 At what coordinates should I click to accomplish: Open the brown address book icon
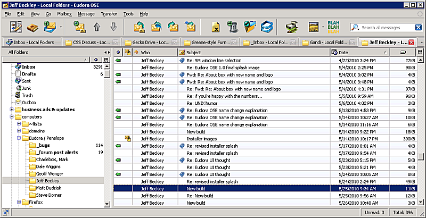point(33,27)
